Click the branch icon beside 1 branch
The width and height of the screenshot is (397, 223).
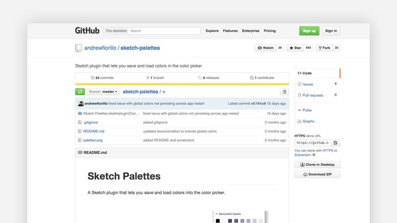148,78
